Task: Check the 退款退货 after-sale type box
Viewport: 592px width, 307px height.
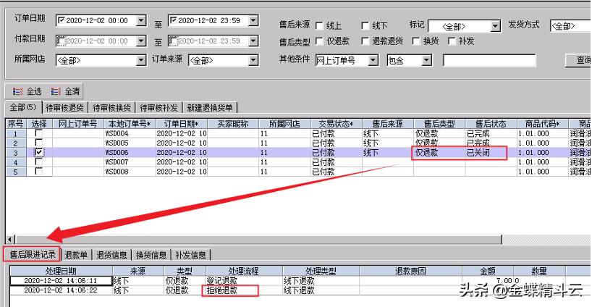Action: (x=365, y=41)
